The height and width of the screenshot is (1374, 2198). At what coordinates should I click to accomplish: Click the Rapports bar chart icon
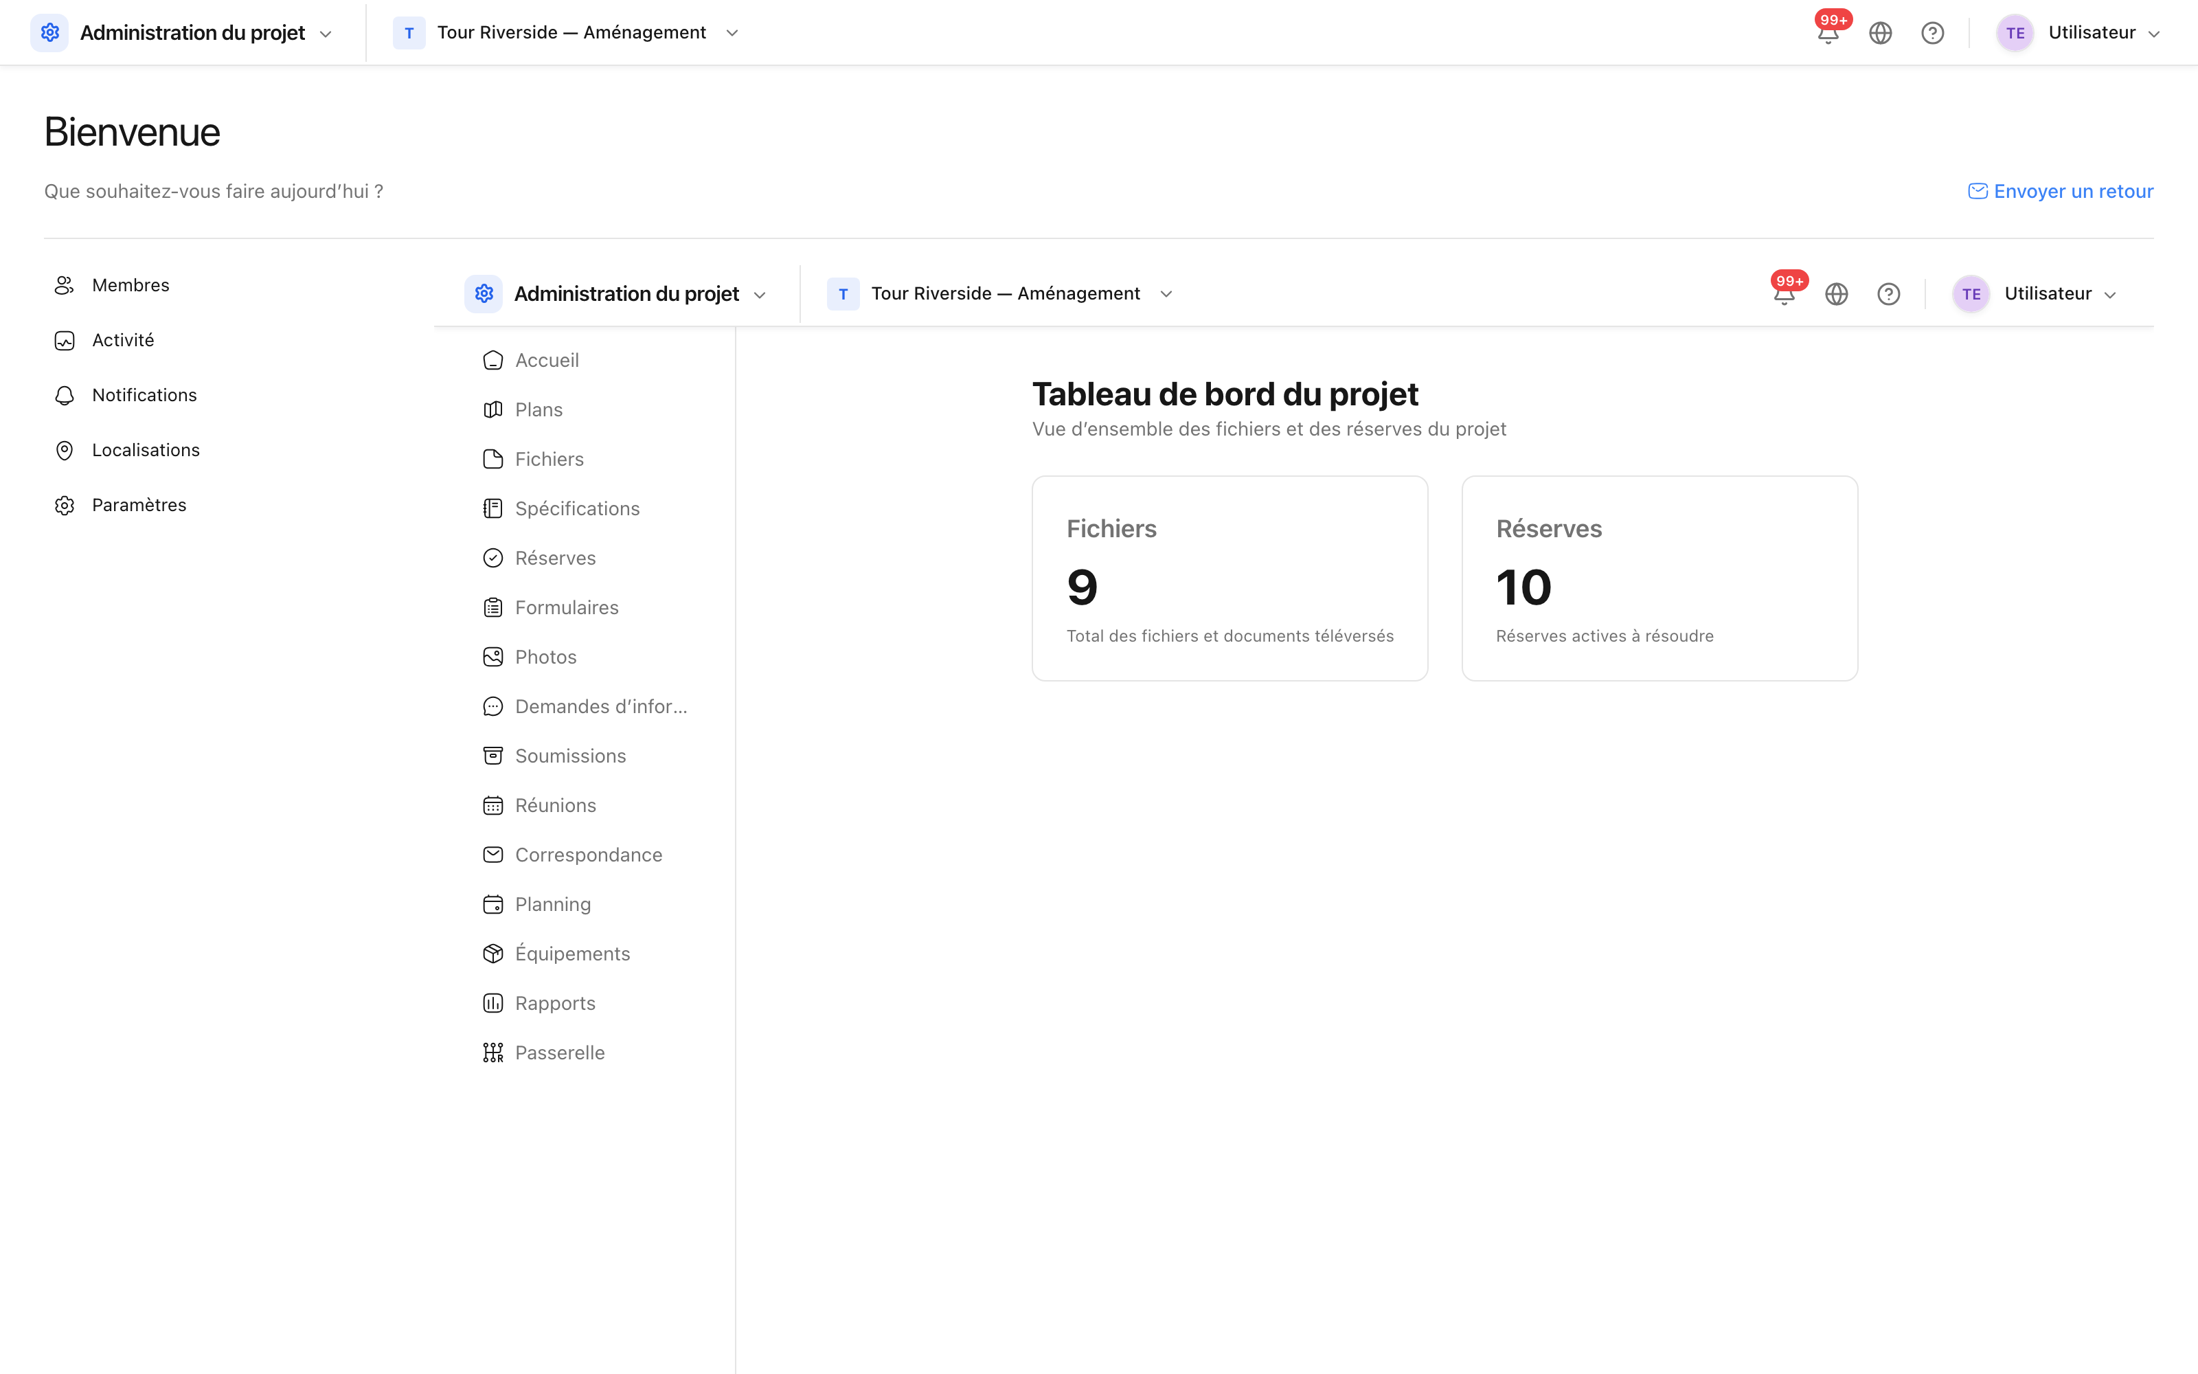pyautogui.click(x=493, y=1003)
